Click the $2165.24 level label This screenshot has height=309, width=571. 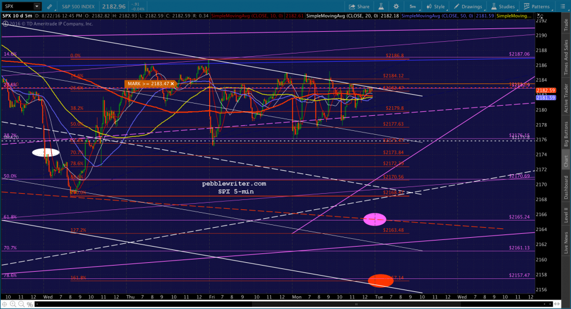[x=519, y=217]
